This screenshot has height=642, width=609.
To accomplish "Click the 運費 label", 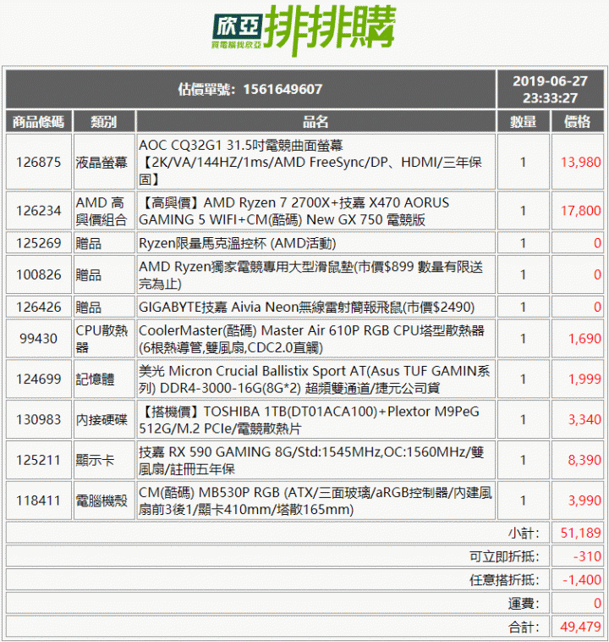I will coord(524,603).
